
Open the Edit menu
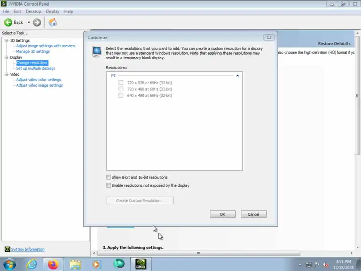pos(17,11)
